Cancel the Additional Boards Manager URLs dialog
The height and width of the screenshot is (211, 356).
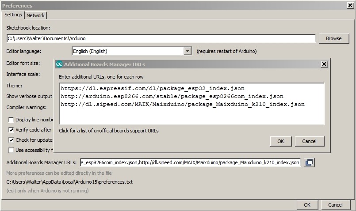(x=309, y=141)
